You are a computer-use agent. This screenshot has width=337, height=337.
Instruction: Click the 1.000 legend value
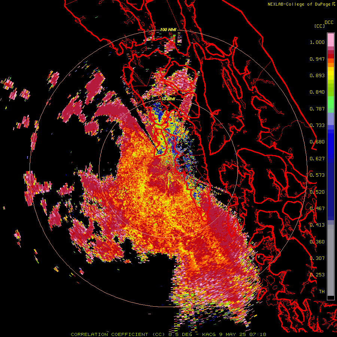click(317, 42)
